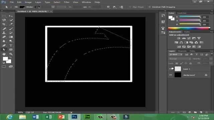Toggle Edit in Quick Mask mode
Image resolution: width=214 pixels, height=120 pixels.
4,67
